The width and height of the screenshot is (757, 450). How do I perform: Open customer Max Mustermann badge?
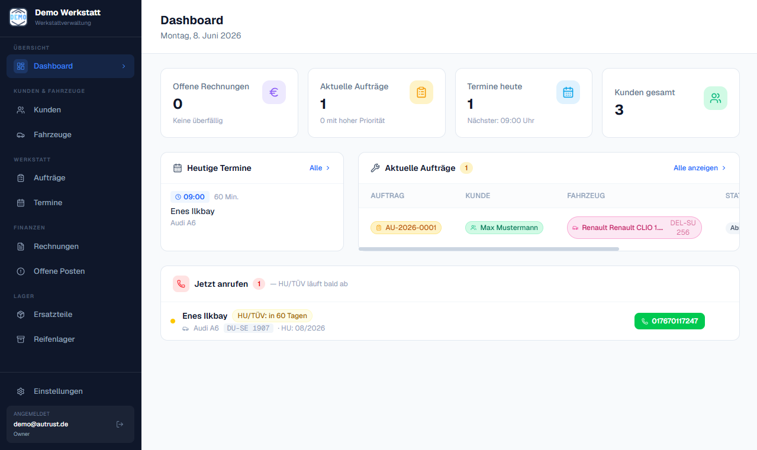(504, 228)
